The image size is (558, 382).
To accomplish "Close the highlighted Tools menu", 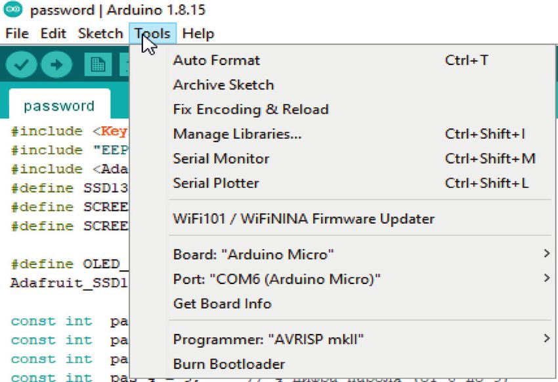I will pyautogui.click(x=153, y=34).
